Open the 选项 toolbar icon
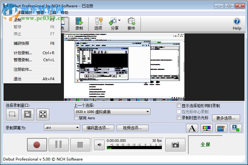Image resolution: width=248 pixels, height=165 pixels. (x=98, y=24)
